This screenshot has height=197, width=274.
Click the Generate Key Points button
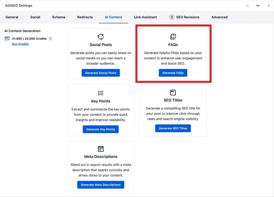(101, 129)
